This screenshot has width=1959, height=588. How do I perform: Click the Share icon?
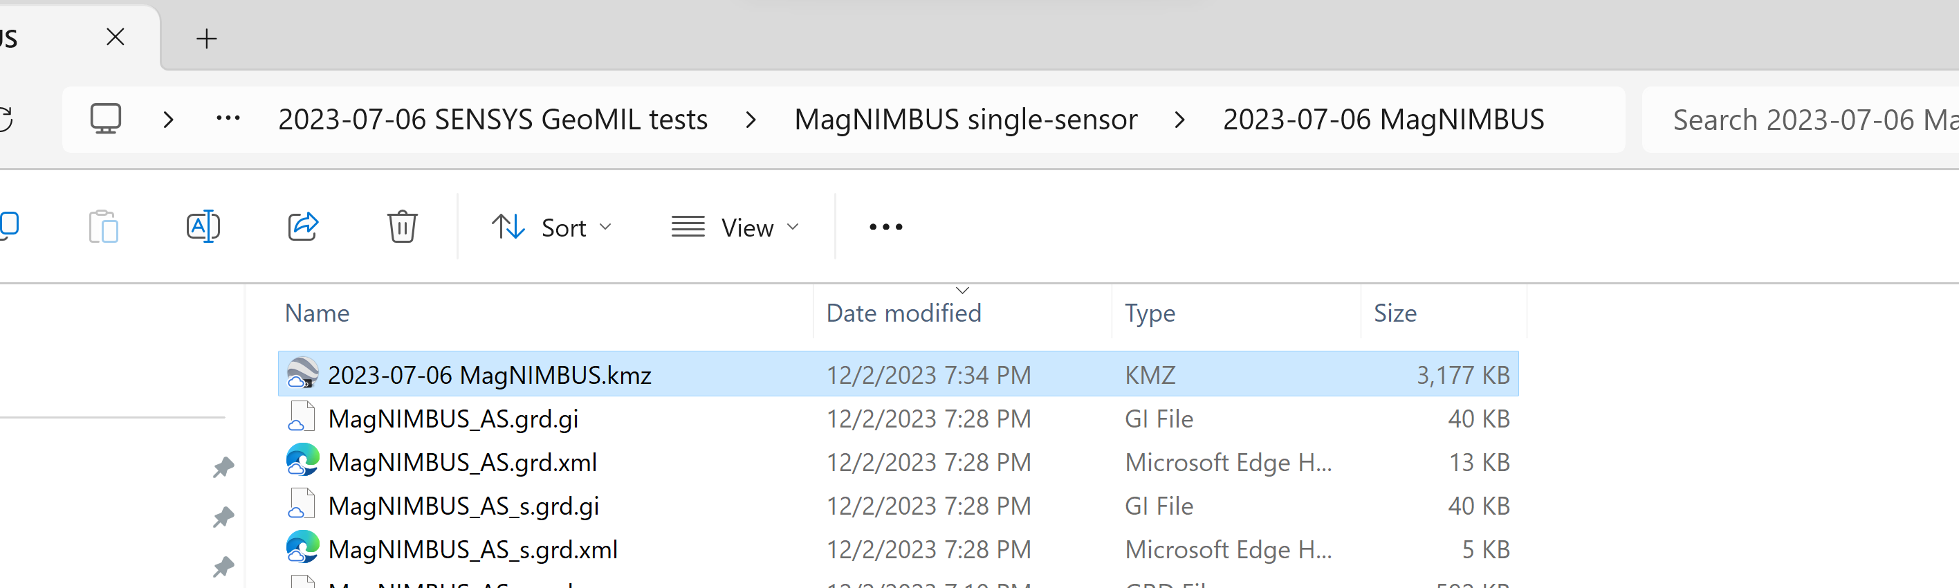303,227
